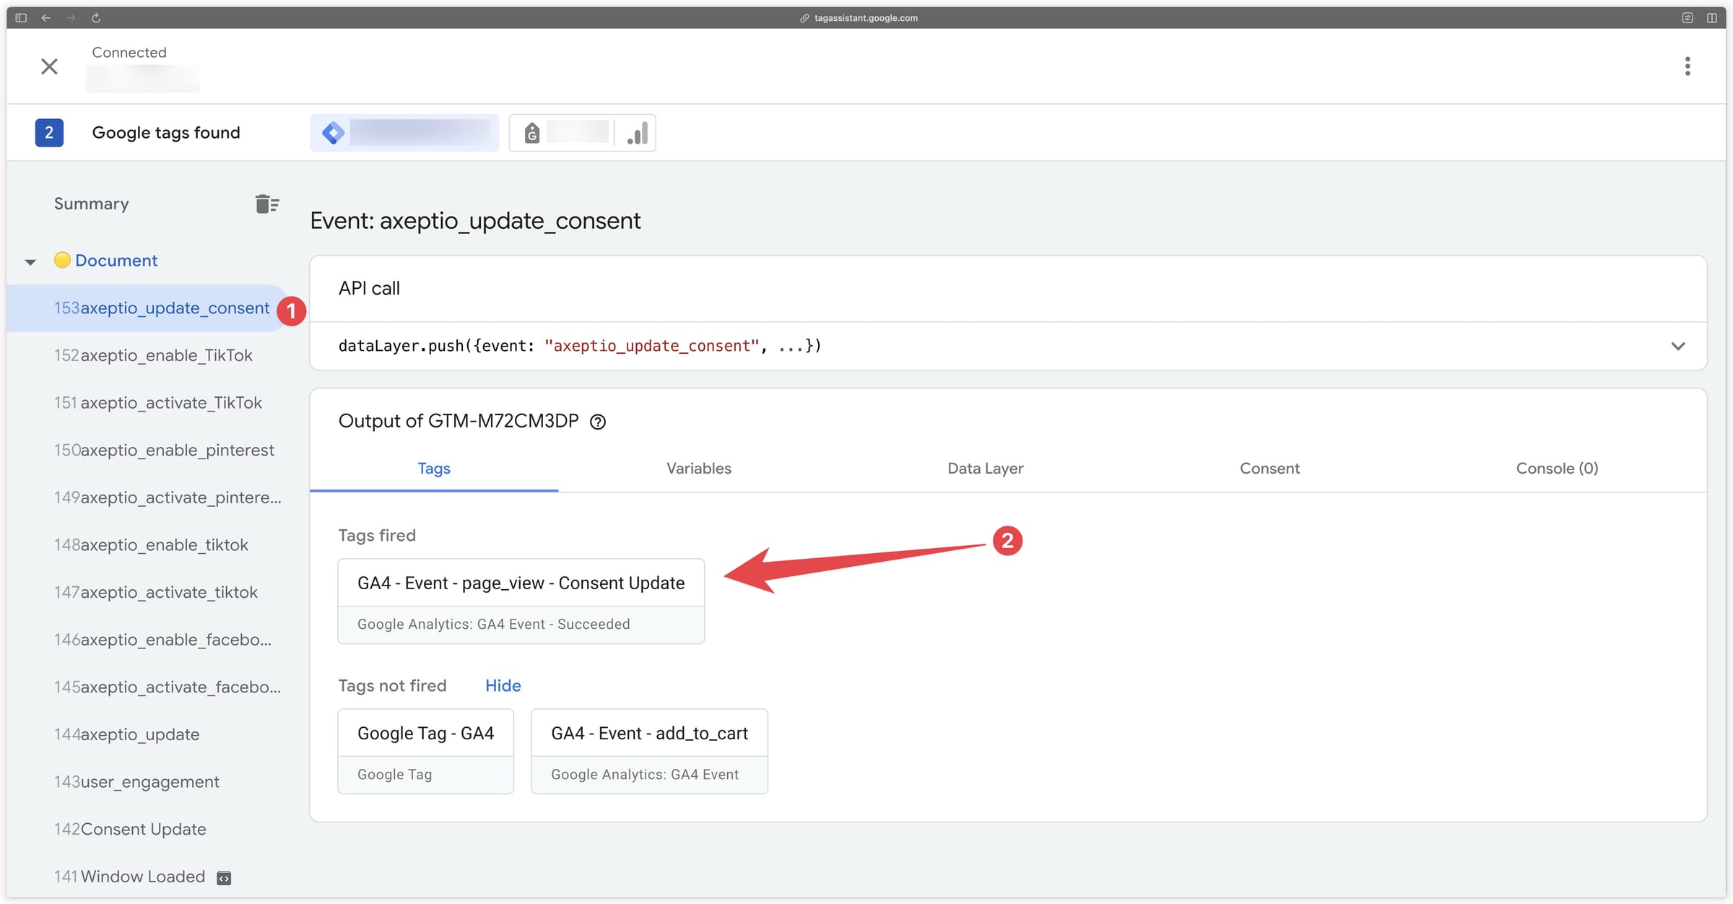Select event 142 Consent Update
The image size is (1733, 904).
click(x=130, y=829)
